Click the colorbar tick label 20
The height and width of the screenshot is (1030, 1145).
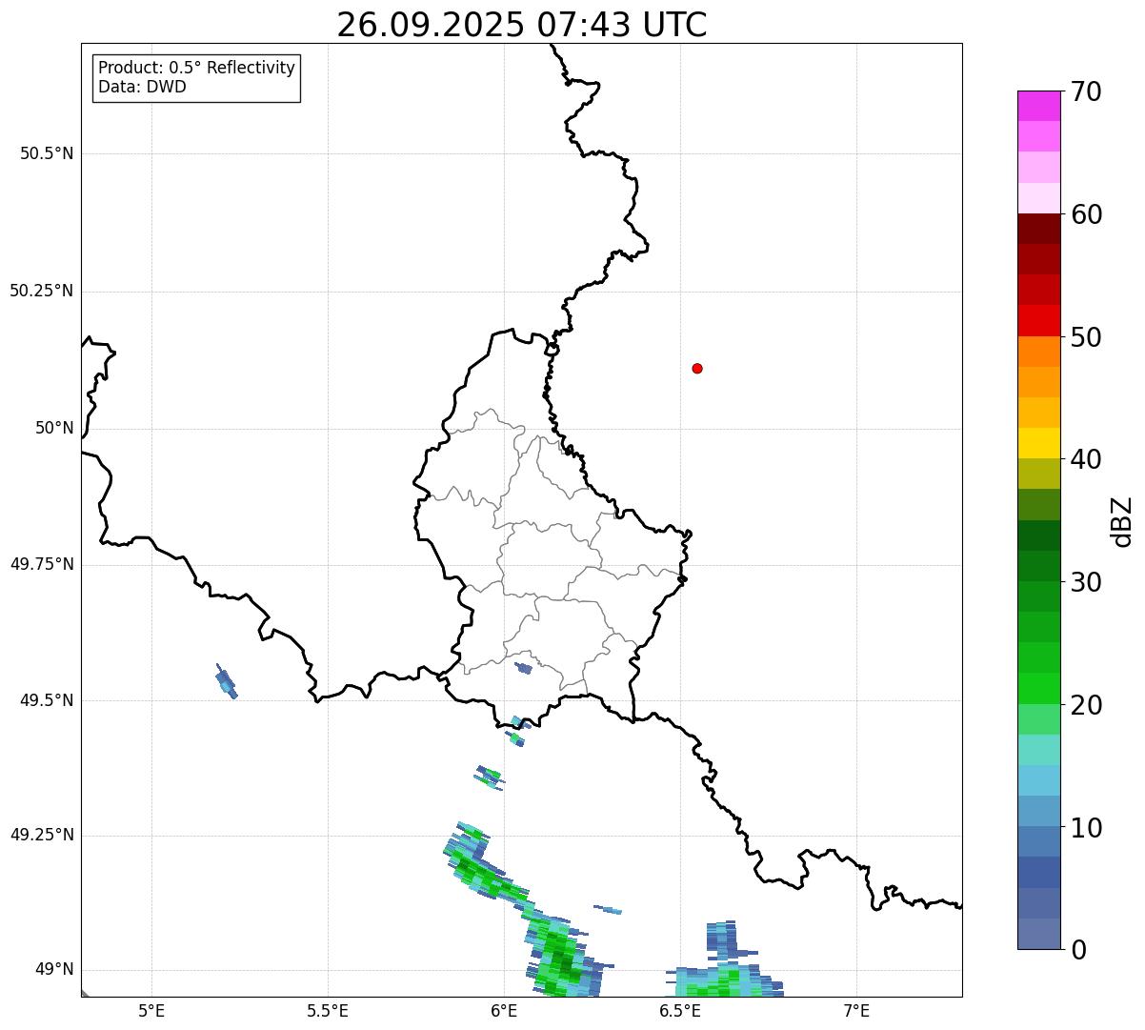(1087, 705)
